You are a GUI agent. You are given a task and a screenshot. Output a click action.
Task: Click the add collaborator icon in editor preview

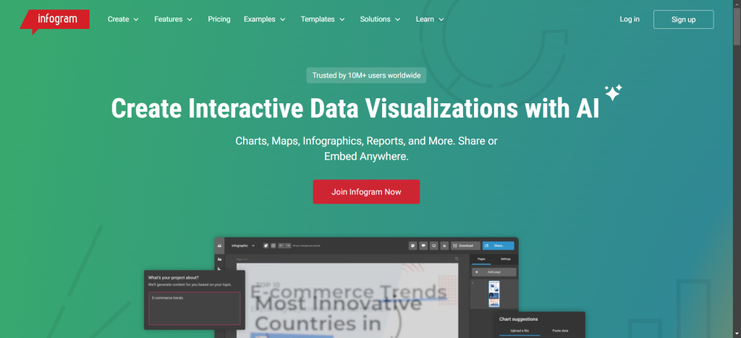tap(445, 246)
